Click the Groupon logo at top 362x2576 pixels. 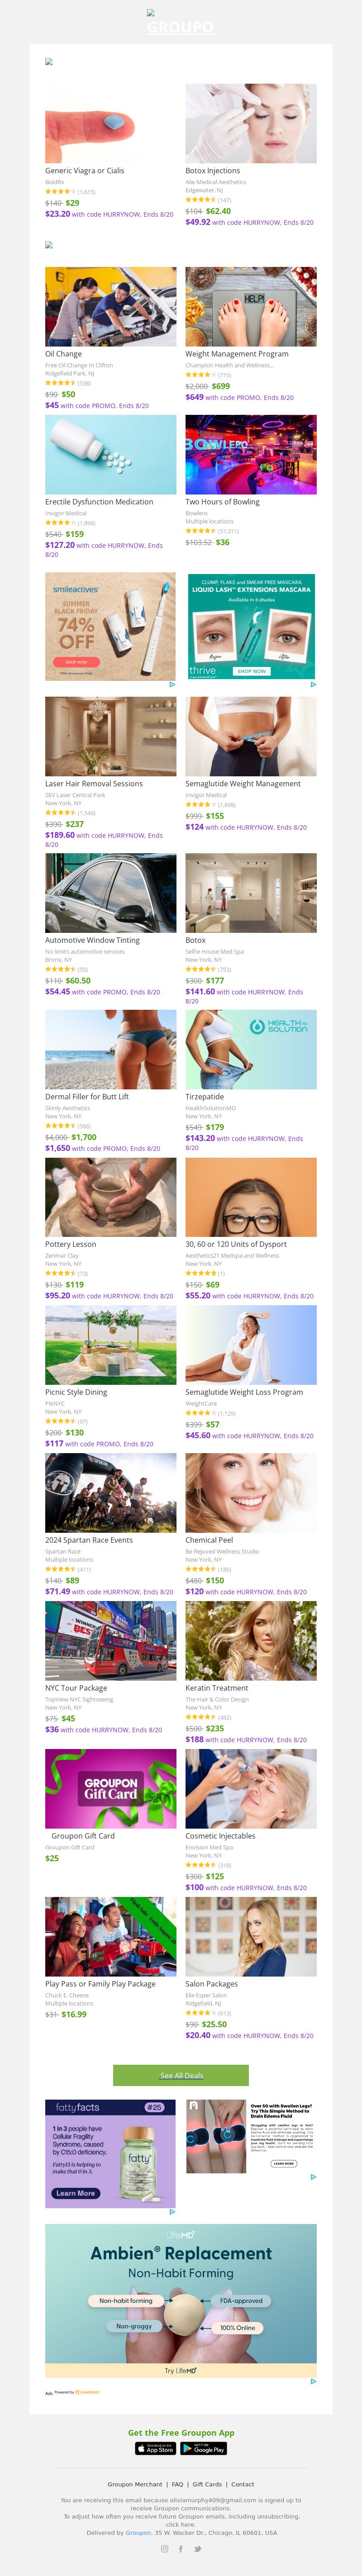pyautogui.click(x=180, y=27)
